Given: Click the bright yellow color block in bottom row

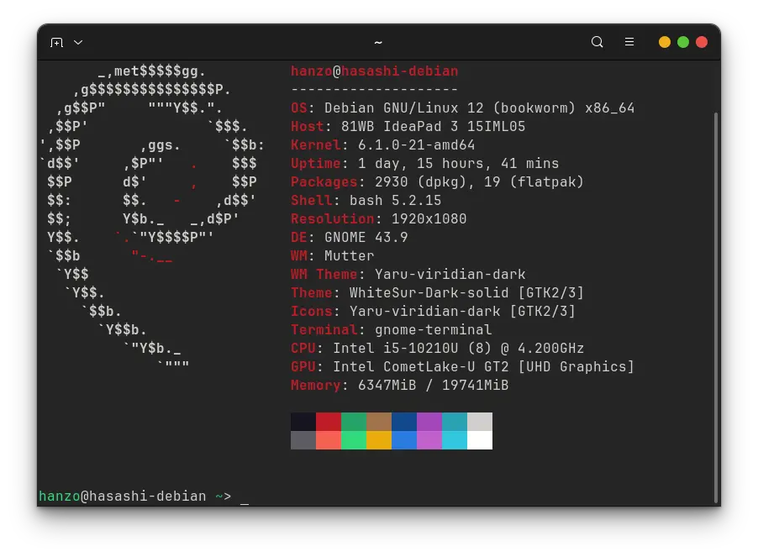Looking at the screenshot, I should [x=379, y=440].
